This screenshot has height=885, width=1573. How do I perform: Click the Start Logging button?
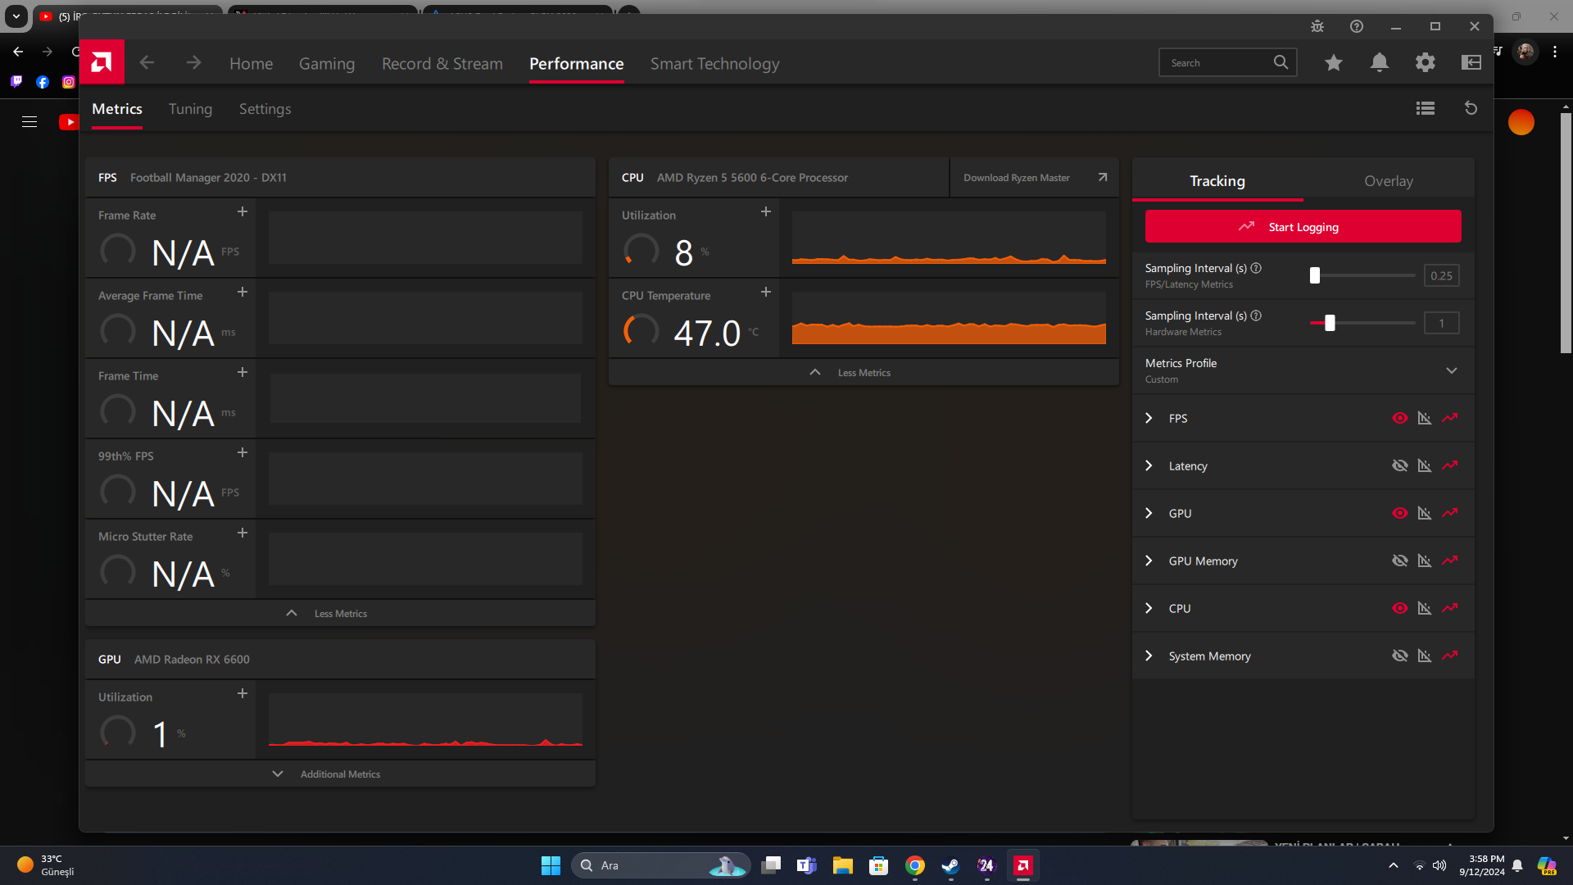[1303, 226]
